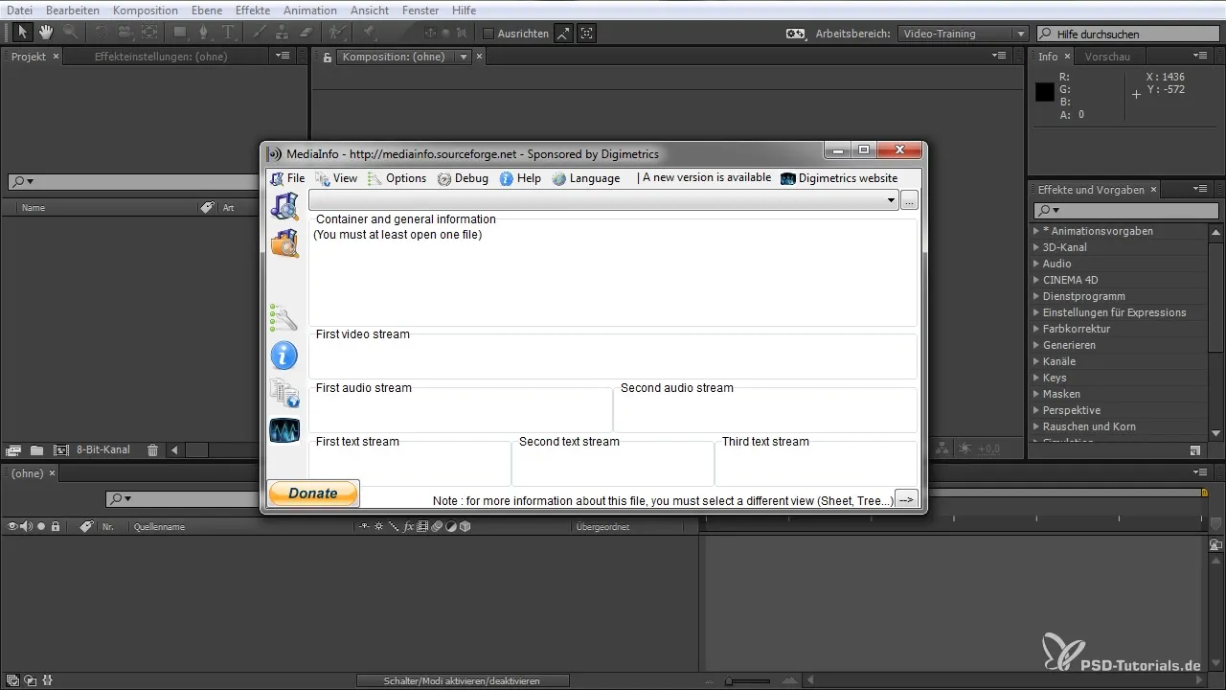Image resolution: width=1226 pixels, height=690 pixels.
Task: Expand the CINEMA 4D effects category
Action: tap(1036, 280)
